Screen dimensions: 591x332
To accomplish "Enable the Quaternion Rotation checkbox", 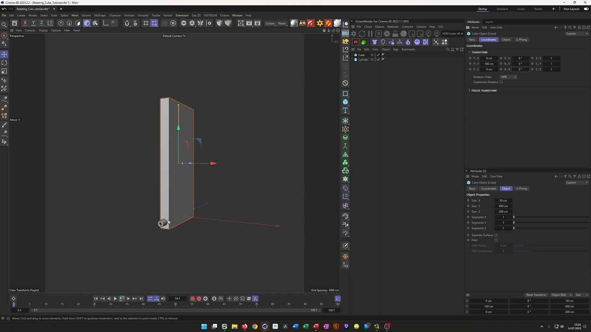I will click(501, 82).
